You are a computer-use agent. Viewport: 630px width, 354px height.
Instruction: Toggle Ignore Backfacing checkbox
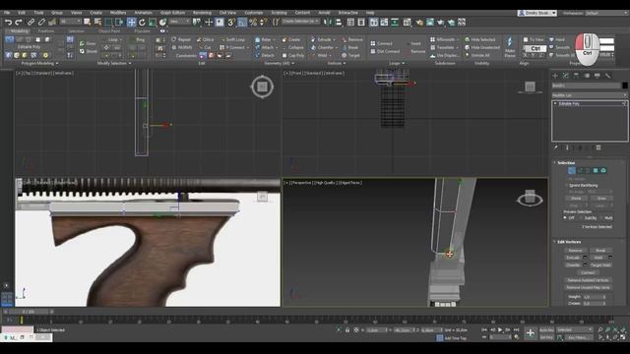567,186
